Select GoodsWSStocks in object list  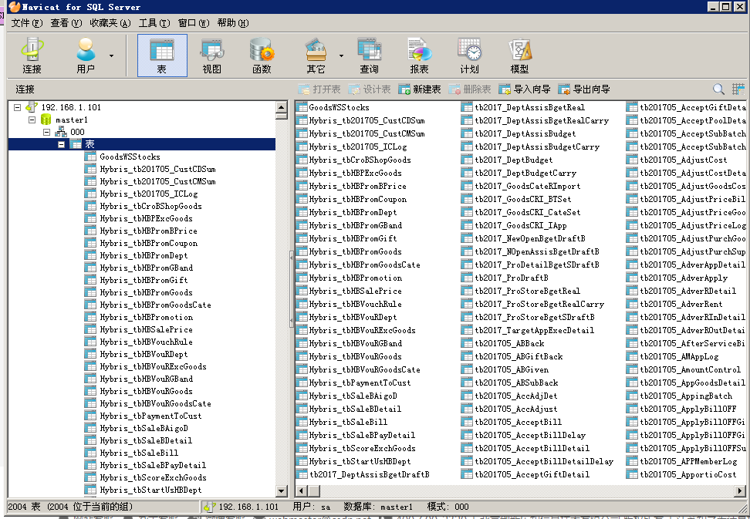point(340,107)
